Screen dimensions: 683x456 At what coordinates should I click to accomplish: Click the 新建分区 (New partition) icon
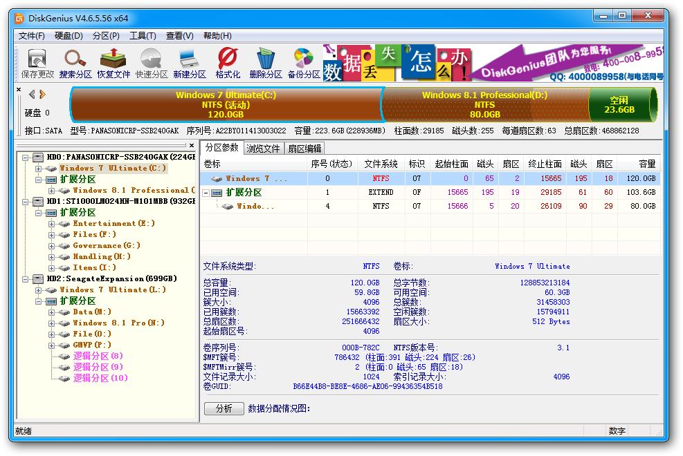[190, 63]
